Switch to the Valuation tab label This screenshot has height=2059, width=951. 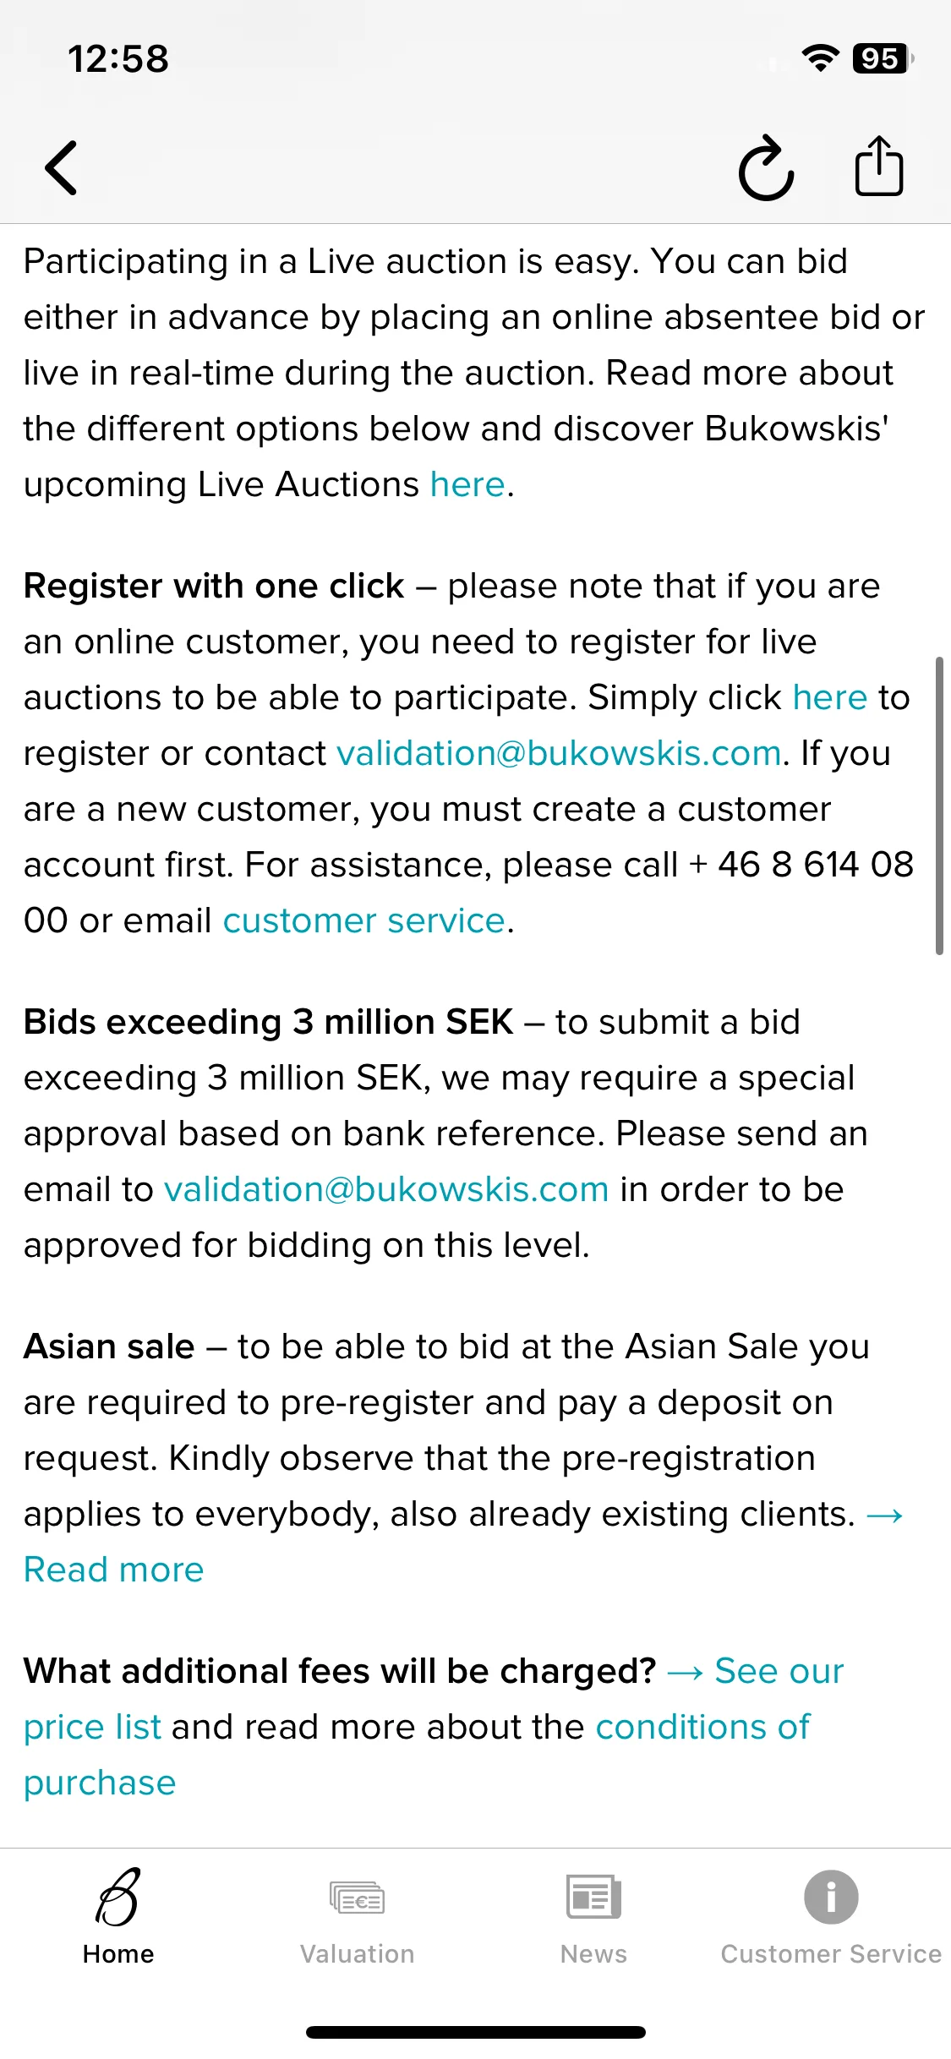[x=357, y=1954]
